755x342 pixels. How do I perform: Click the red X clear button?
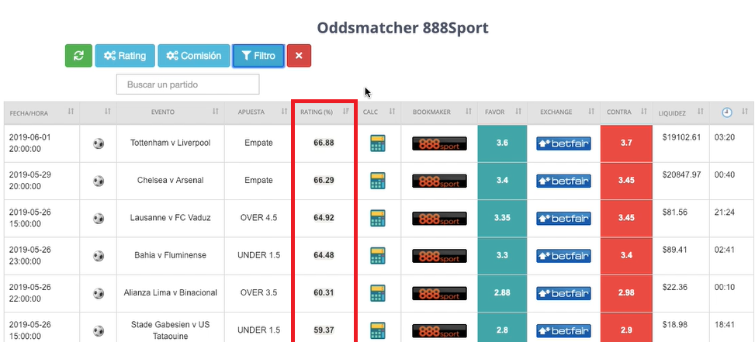299,56
